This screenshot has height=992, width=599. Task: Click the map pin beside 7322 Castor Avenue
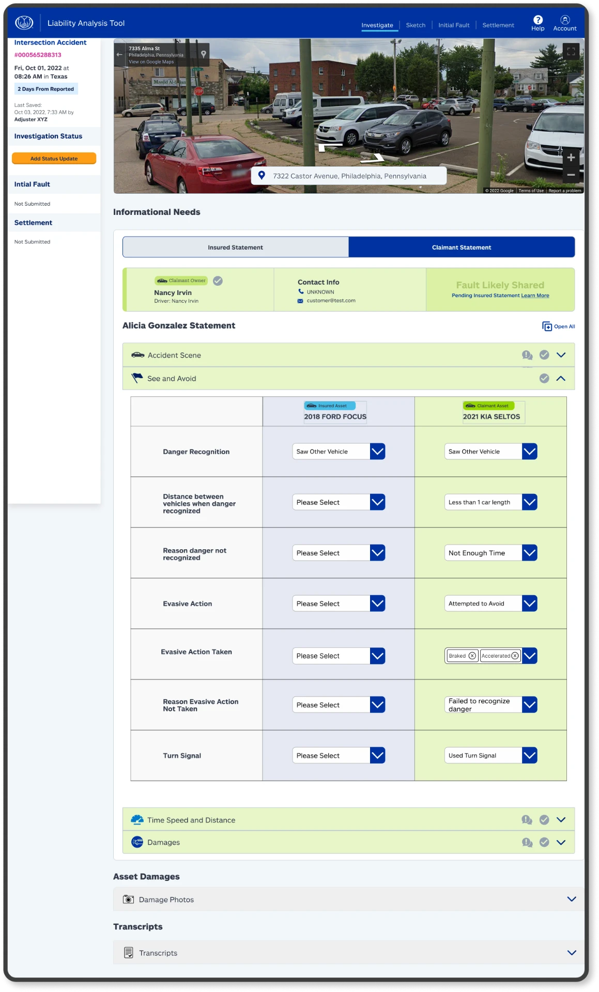(x=262, y=176)
